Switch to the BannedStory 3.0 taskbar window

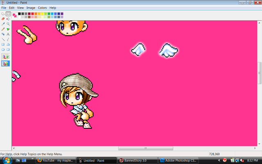click(138, 160)
